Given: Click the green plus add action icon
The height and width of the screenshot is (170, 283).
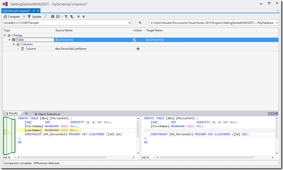Looking at the screenshot, I should coord(138,49).
